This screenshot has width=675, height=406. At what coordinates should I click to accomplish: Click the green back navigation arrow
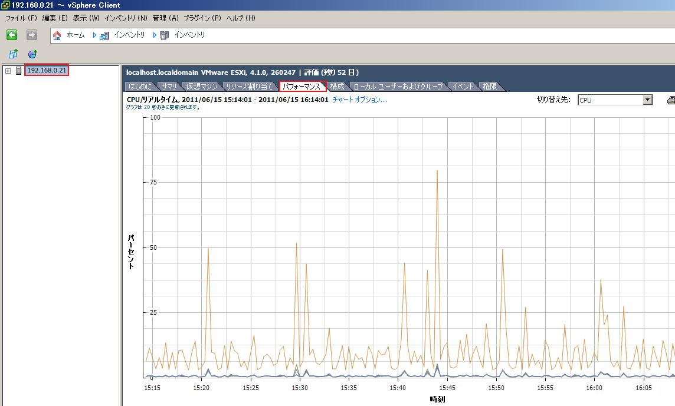12,35
